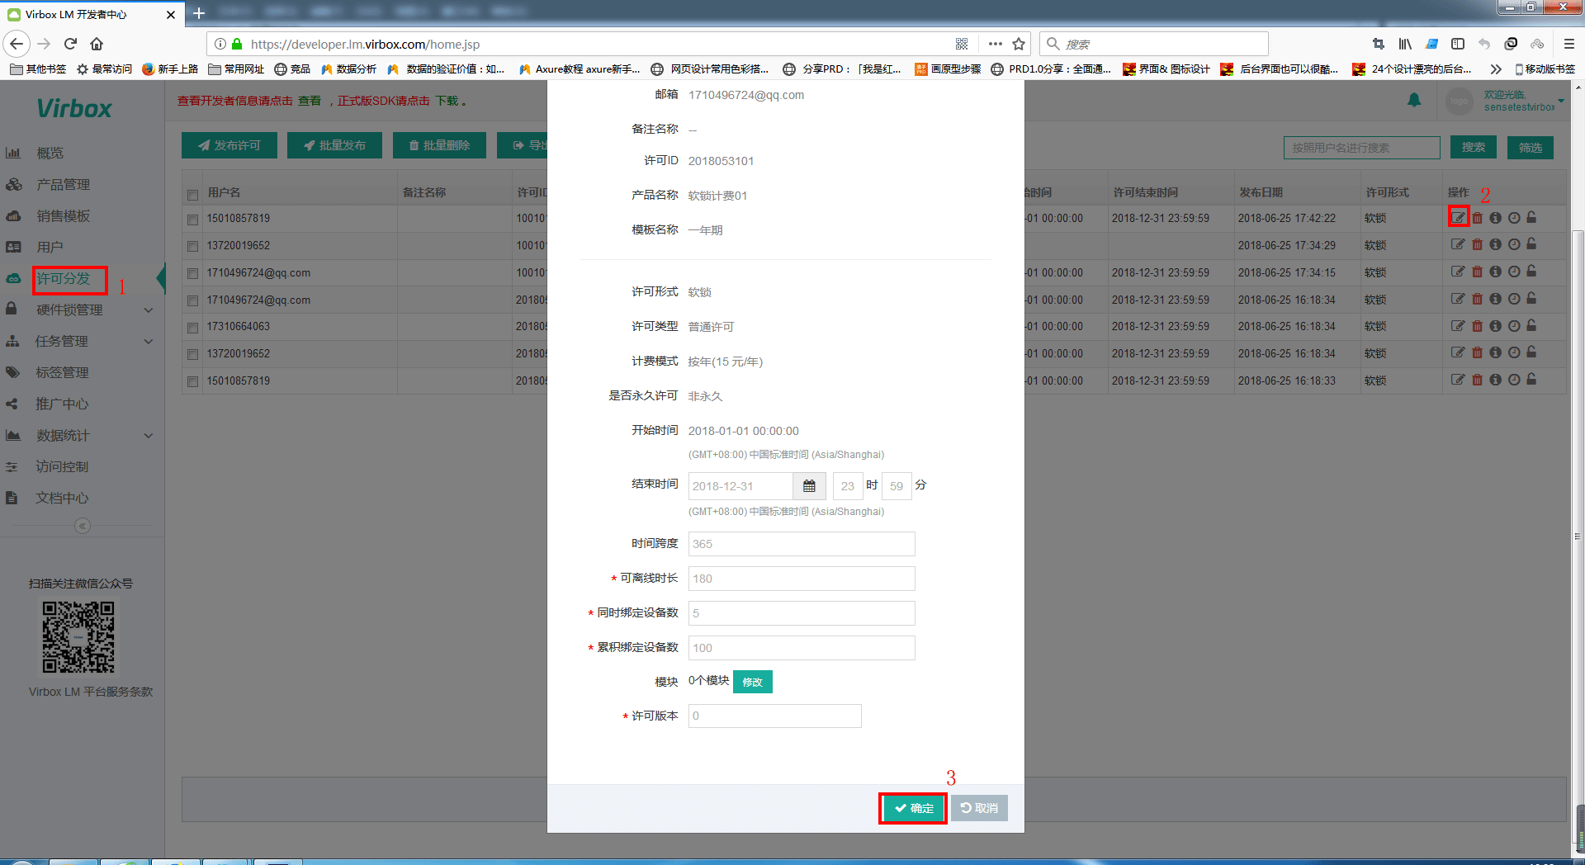Screen dimensions: 1585x865
Task: Check the checkbox for 1710496724@qq.com with ID 20180
Action: [x=192, y=300]
